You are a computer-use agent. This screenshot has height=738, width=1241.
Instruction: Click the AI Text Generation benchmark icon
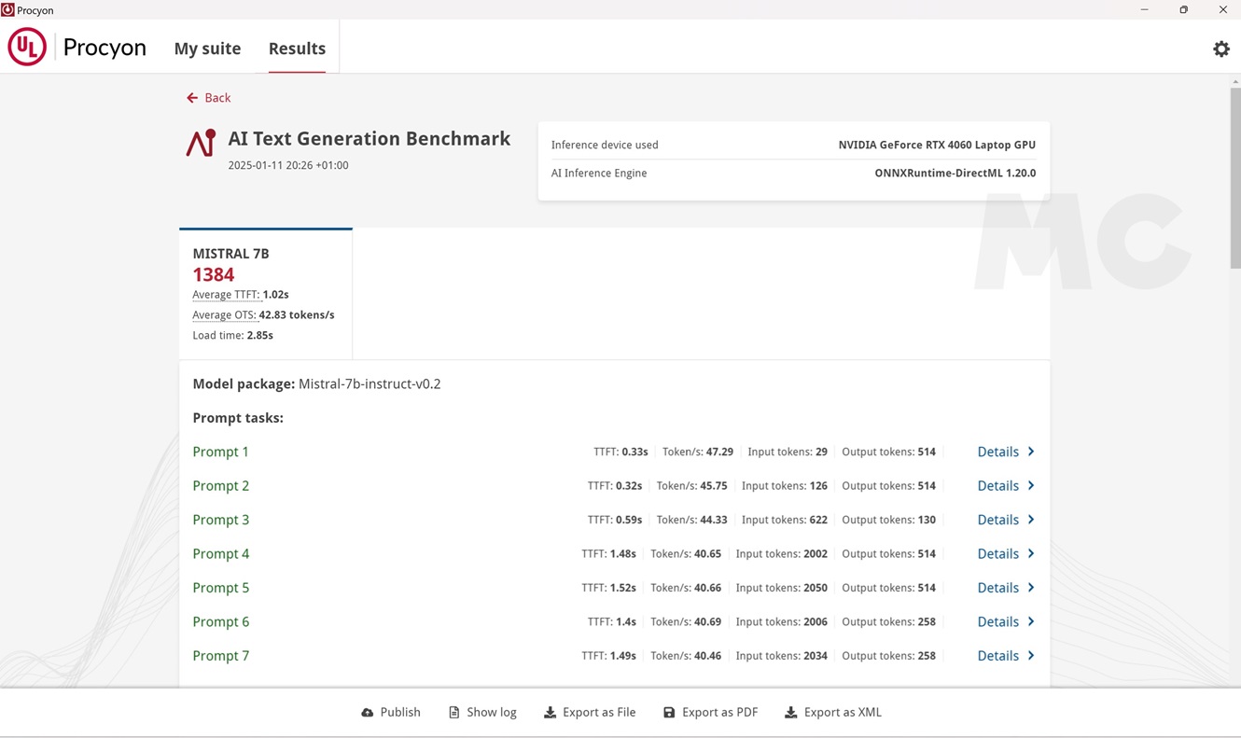[x=201, y=143]
